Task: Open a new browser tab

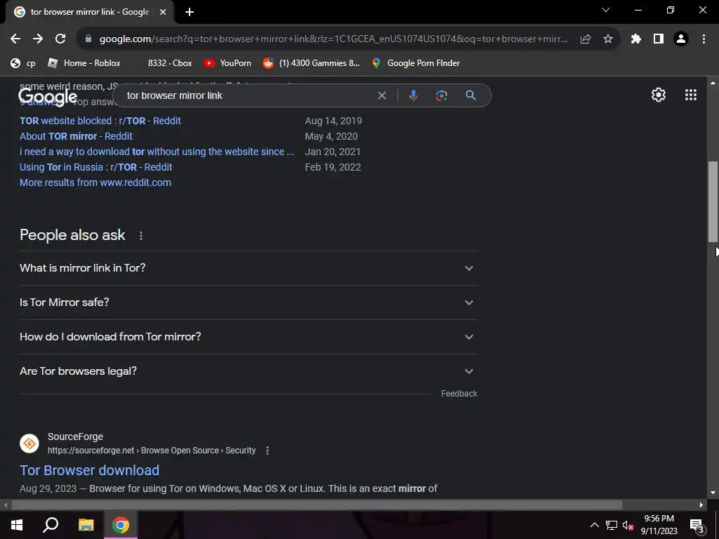Action: click(x=190, y=12)
